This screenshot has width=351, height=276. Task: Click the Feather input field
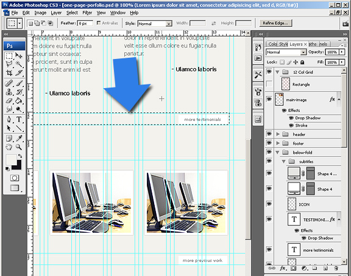(x=85, y=23)
